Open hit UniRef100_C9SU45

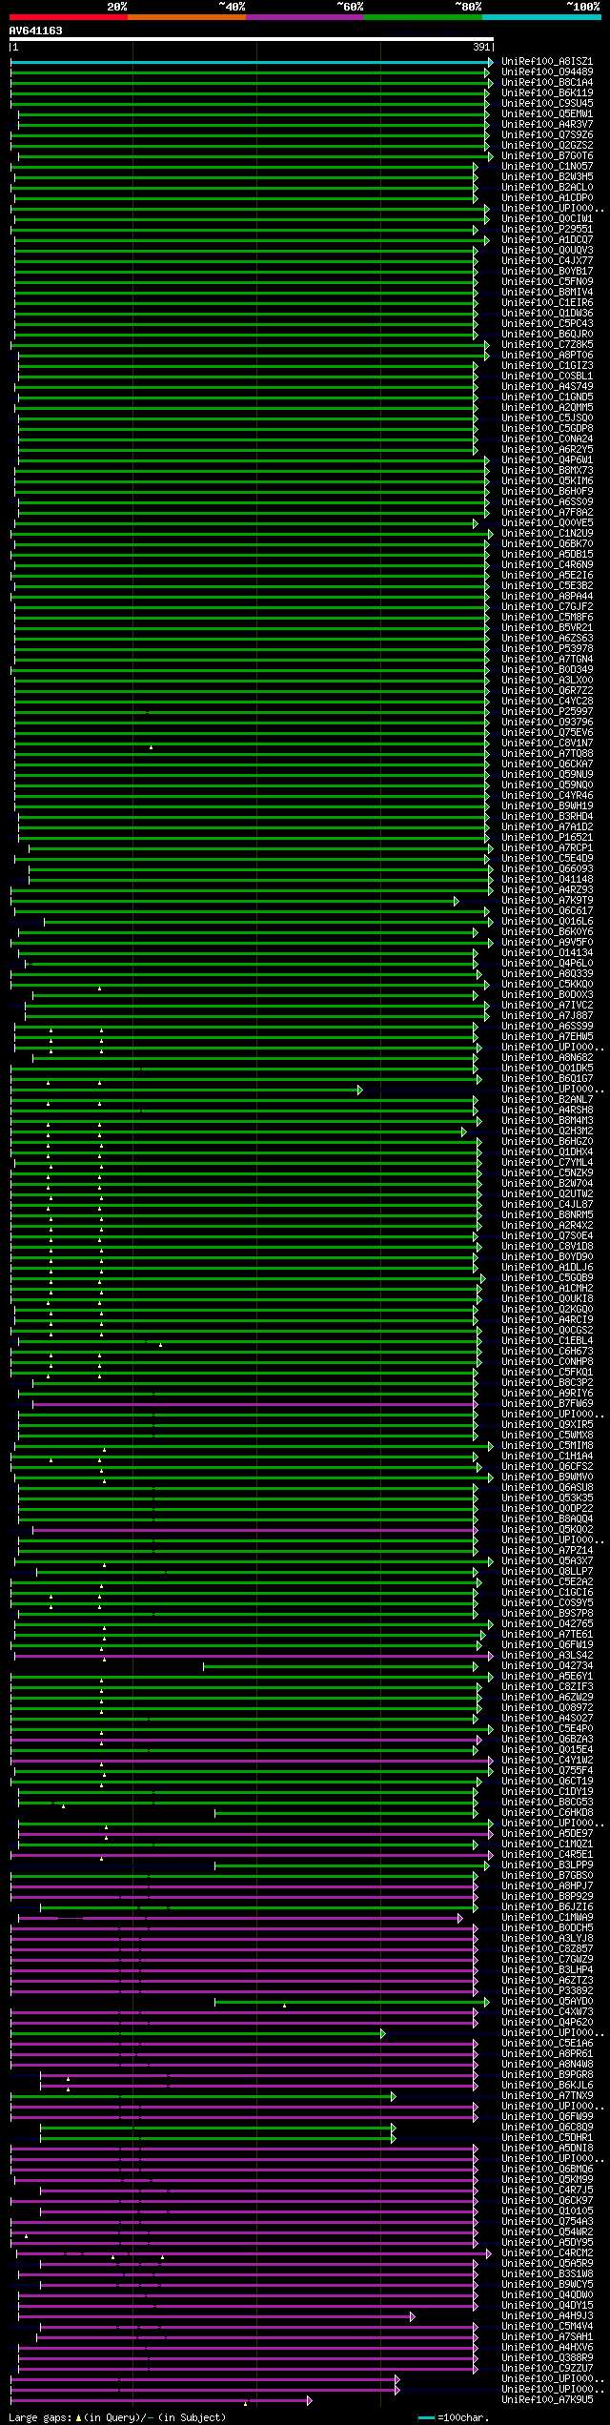pyautogui.click(x=547, y=104)
